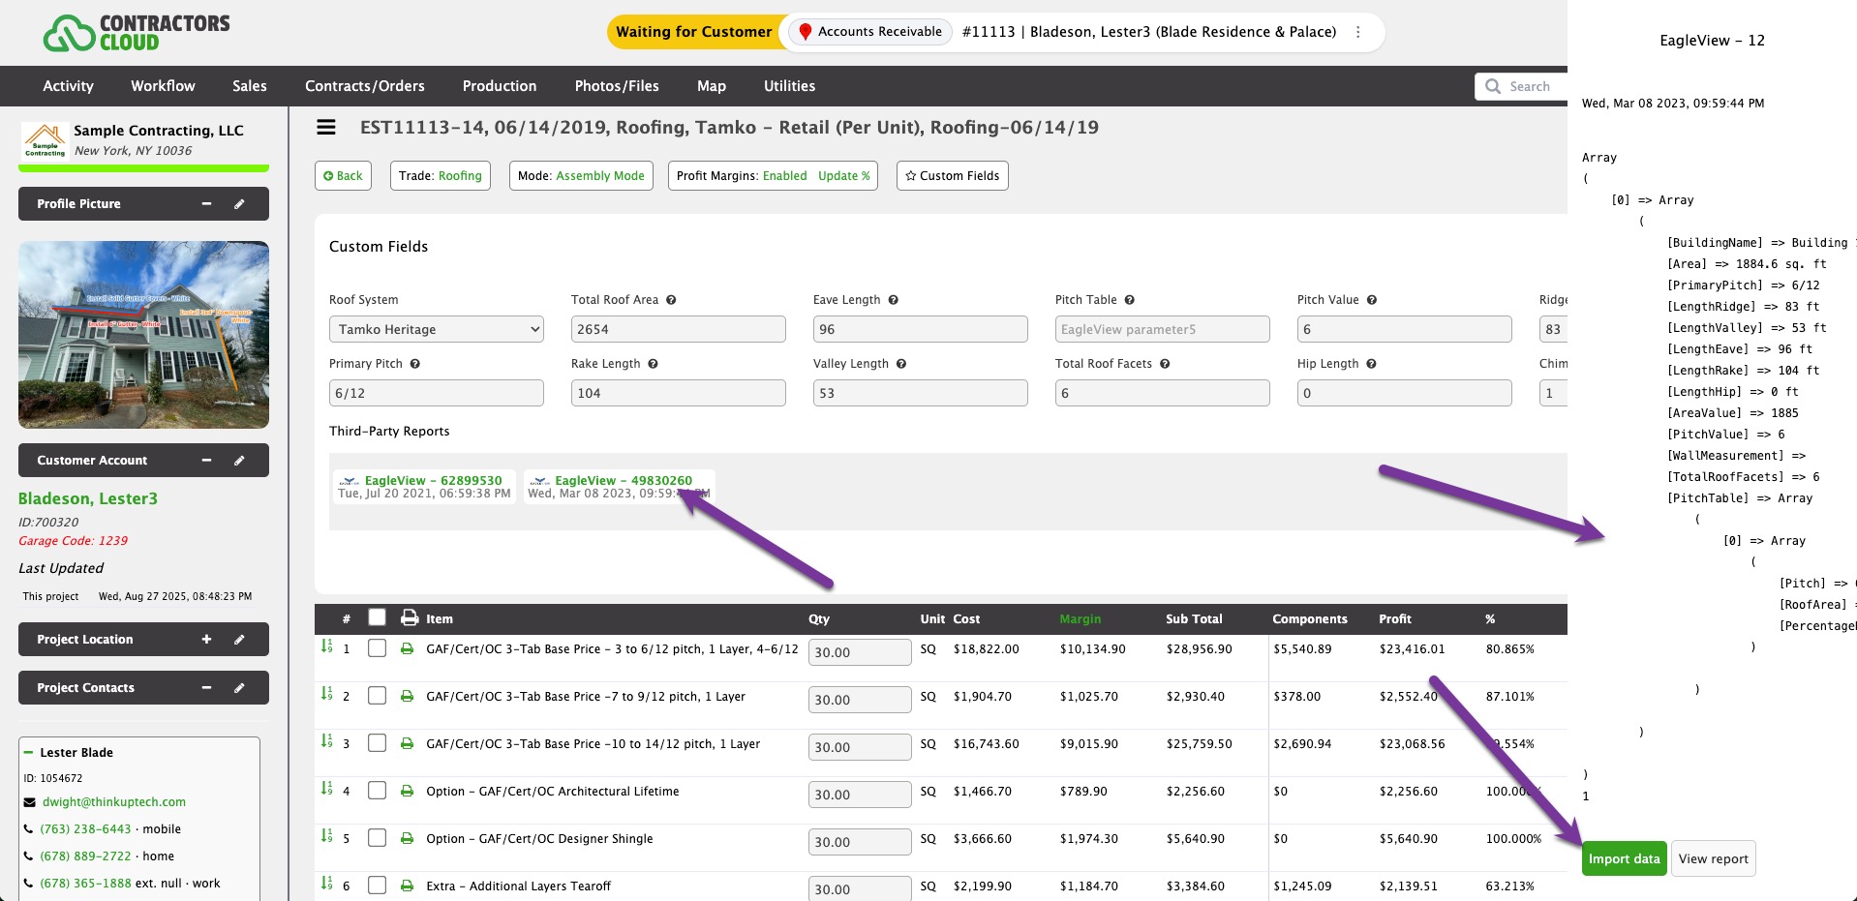The image size is (1857, 901).
Task: Open the Production menu
Action: click(499, 86)
